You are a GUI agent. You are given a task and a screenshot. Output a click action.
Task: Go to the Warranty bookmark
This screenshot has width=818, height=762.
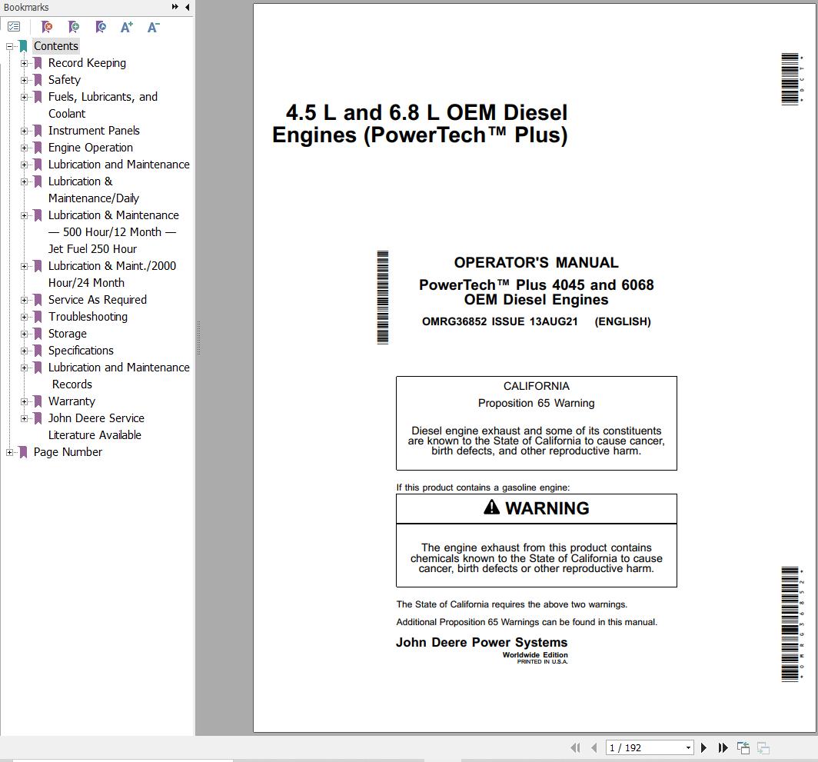click(x=72, y=401)
